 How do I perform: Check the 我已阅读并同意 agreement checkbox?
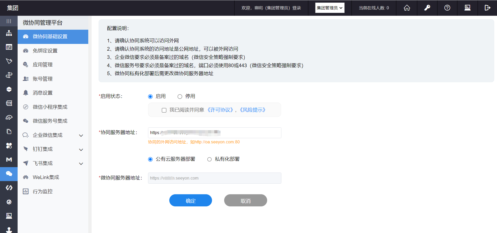pyautogui.click(x=164, y=110)
